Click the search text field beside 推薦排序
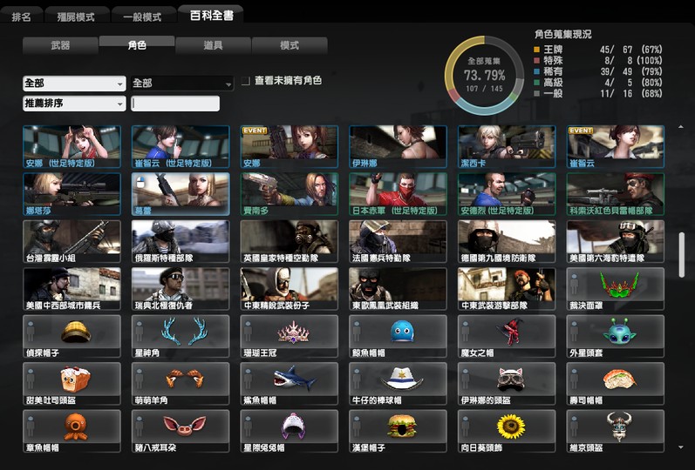Viewport: 695px width, 470px height. click(x=175, y=104)
